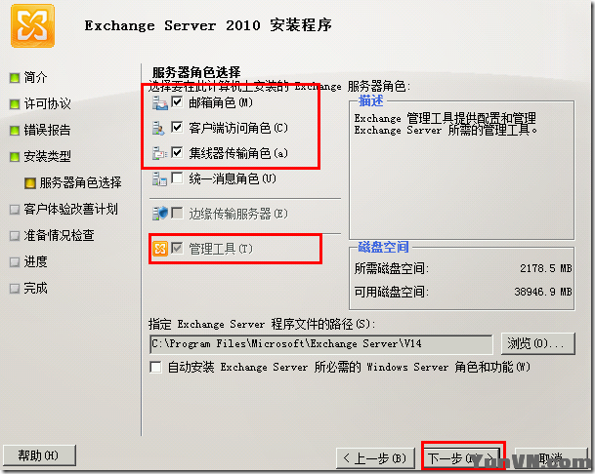Screen dimensions: 595x474
Task: Go back with the 上一步(B) button
Action: (x=375, y=458)
